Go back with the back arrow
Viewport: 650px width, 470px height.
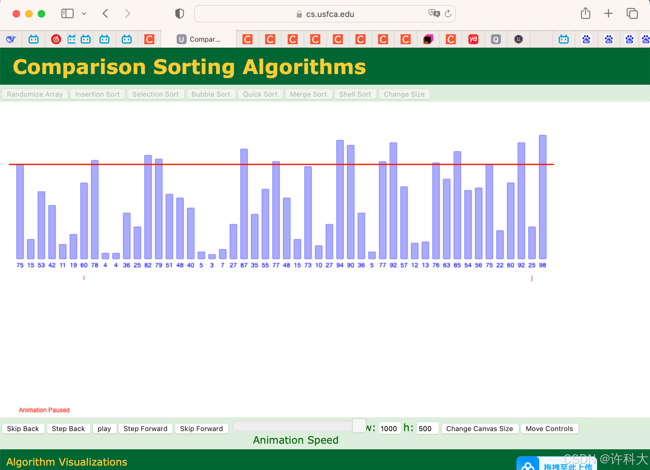click(105, 13)
